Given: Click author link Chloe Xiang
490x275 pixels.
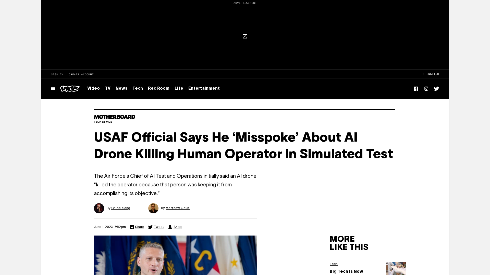Looking at the screenshot, I should click(x=120, y=208).
